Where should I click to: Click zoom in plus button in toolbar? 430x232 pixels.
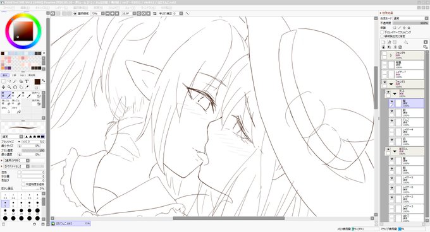pos(112,13)
